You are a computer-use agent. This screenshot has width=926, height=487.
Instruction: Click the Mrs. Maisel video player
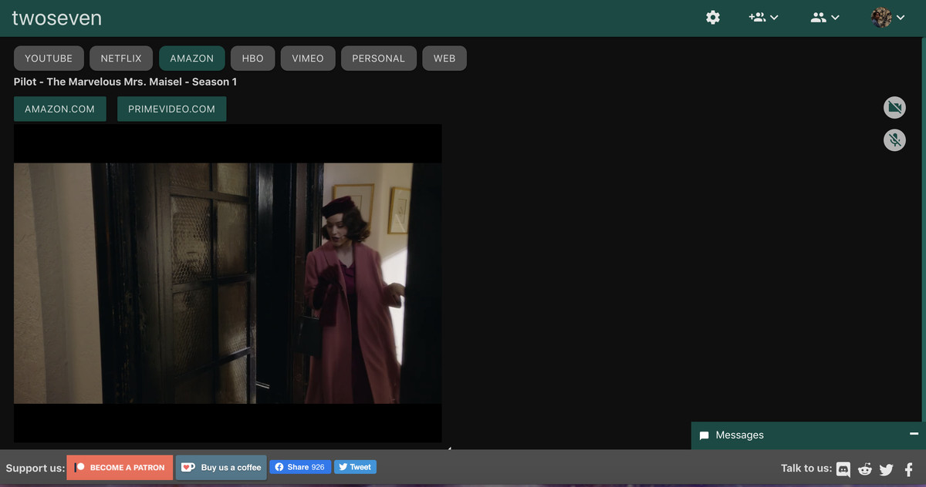(x=228, y=283)
